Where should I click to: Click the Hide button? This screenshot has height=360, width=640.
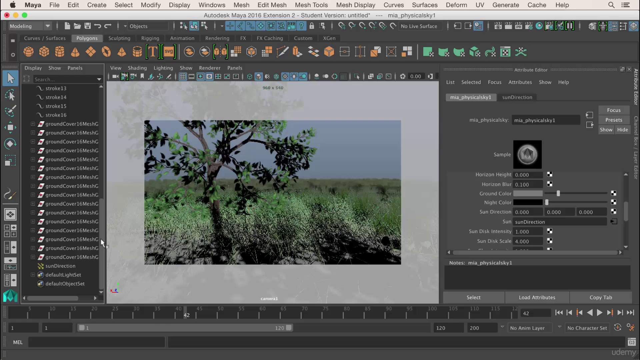pyautogui.click(x=622, y=130)
